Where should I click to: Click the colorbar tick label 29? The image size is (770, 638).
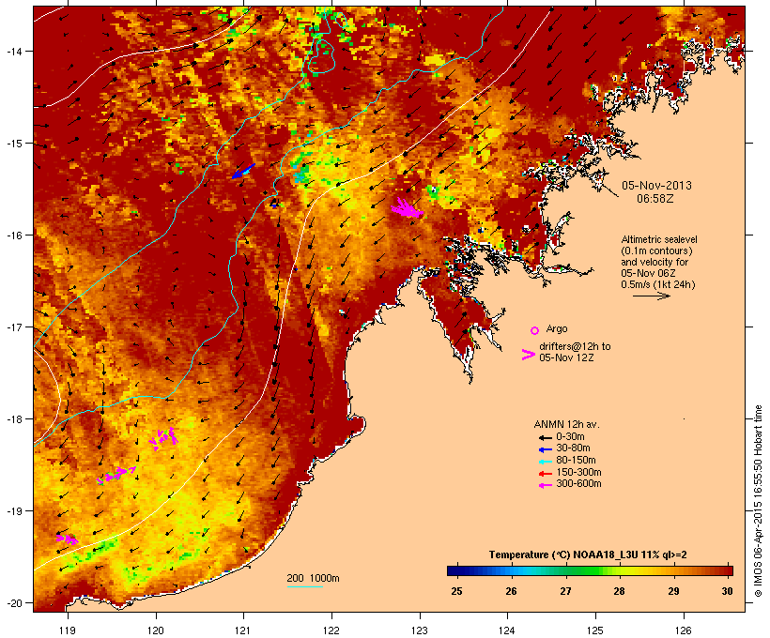[674, 591]
